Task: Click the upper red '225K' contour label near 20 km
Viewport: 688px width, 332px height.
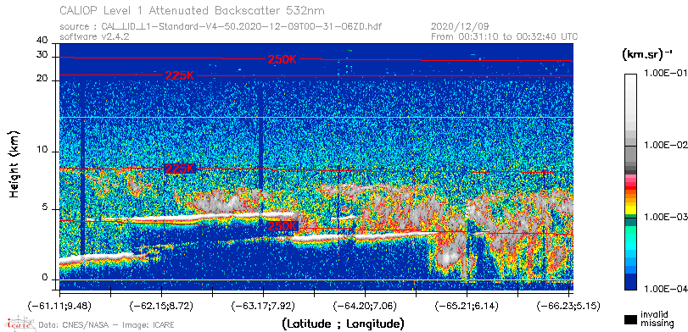Action: [x=180, y=75]
